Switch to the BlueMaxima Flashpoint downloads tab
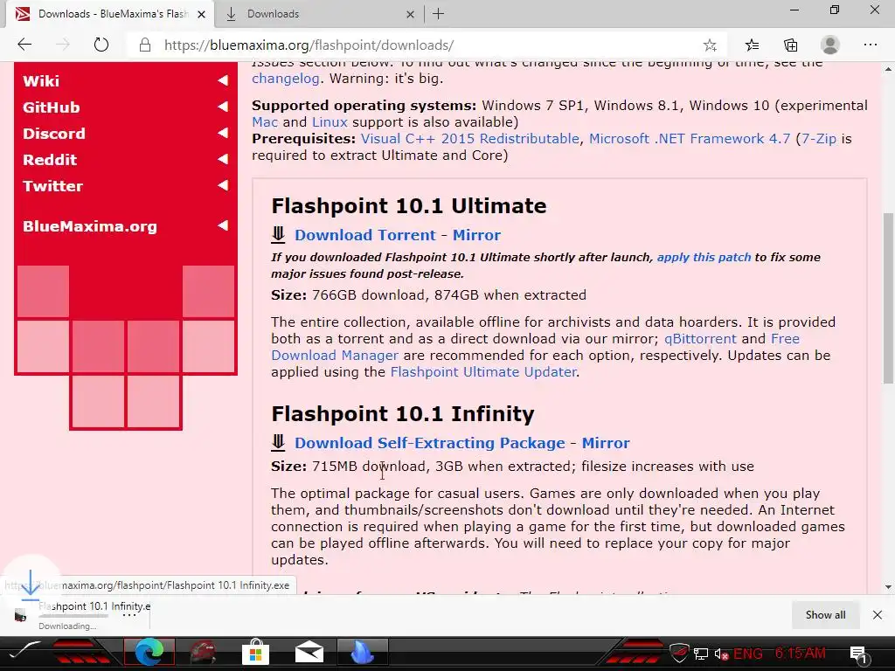This screenshot has height=671, width=895. coord(110,14)
